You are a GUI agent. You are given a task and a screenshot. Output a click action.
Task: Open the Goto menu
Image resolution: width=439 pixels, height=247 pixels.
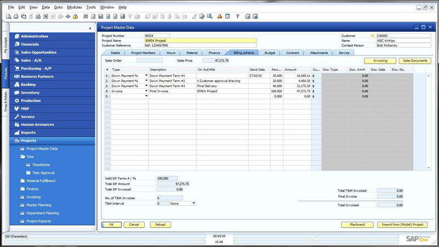coord(58,7)
